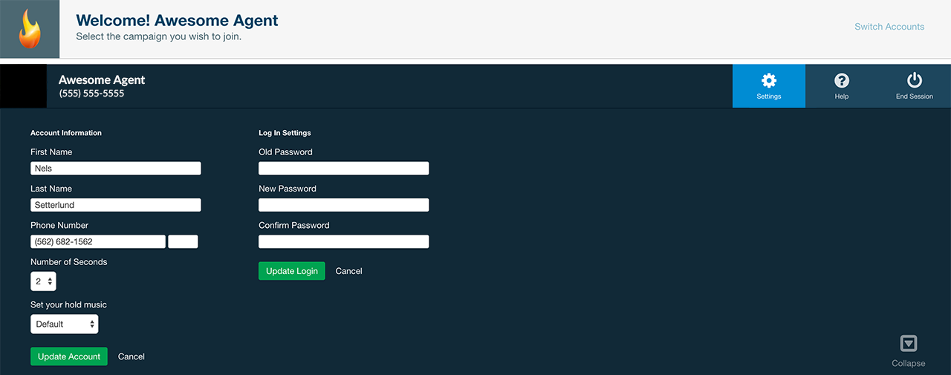Cancel the log in settings changes
Viewport: 951px width, 375px height.
349,272
